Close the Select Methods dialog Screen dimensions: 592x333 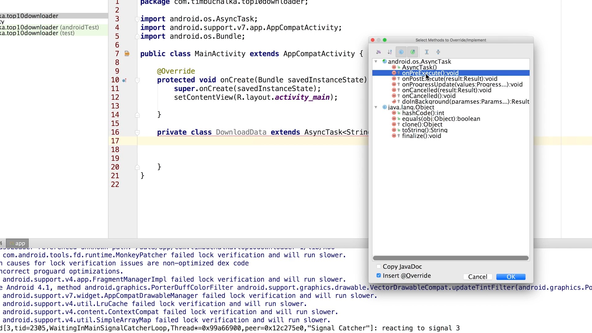pyautogui.click(x=372, y=40)
